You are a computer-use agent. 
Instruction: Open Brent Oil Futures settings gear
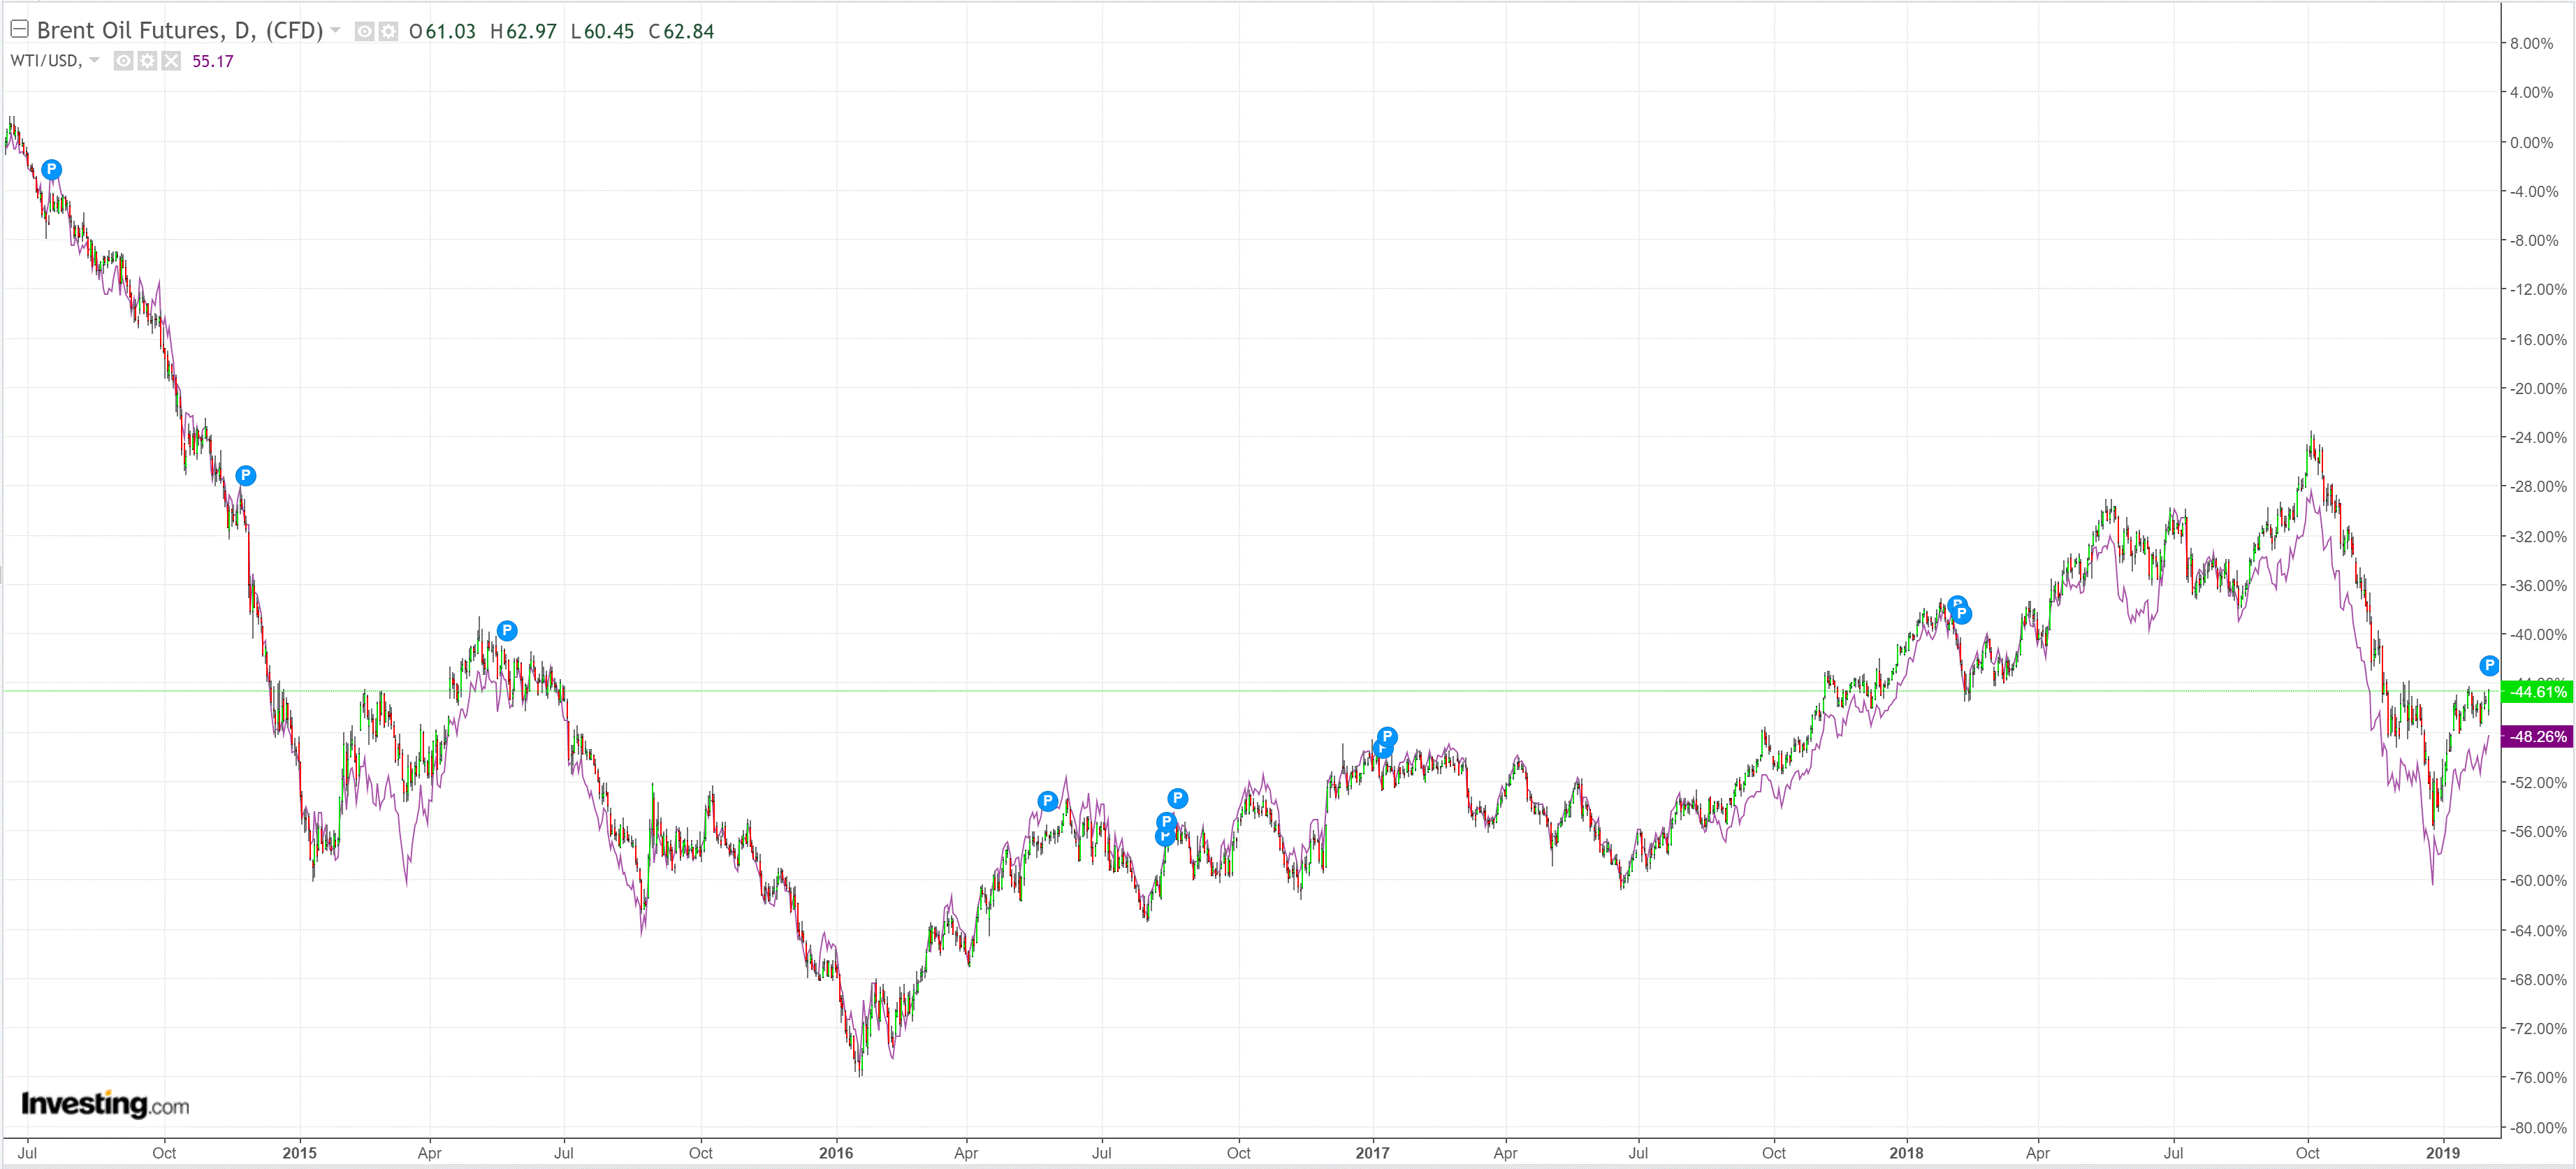[x=388, y=31]
